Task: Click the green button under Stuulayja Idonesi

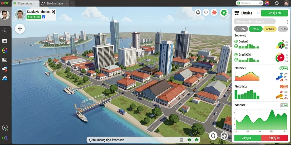Action: [x=34, y=17]
